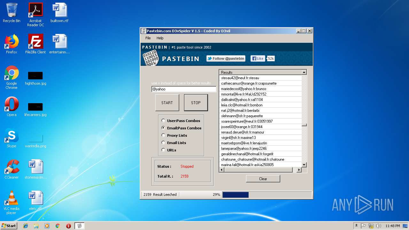This screenshot has height=230, width=409.
Task: Click the results scroll right arrow
Action: pyautogui.click(x=299, y=170)
